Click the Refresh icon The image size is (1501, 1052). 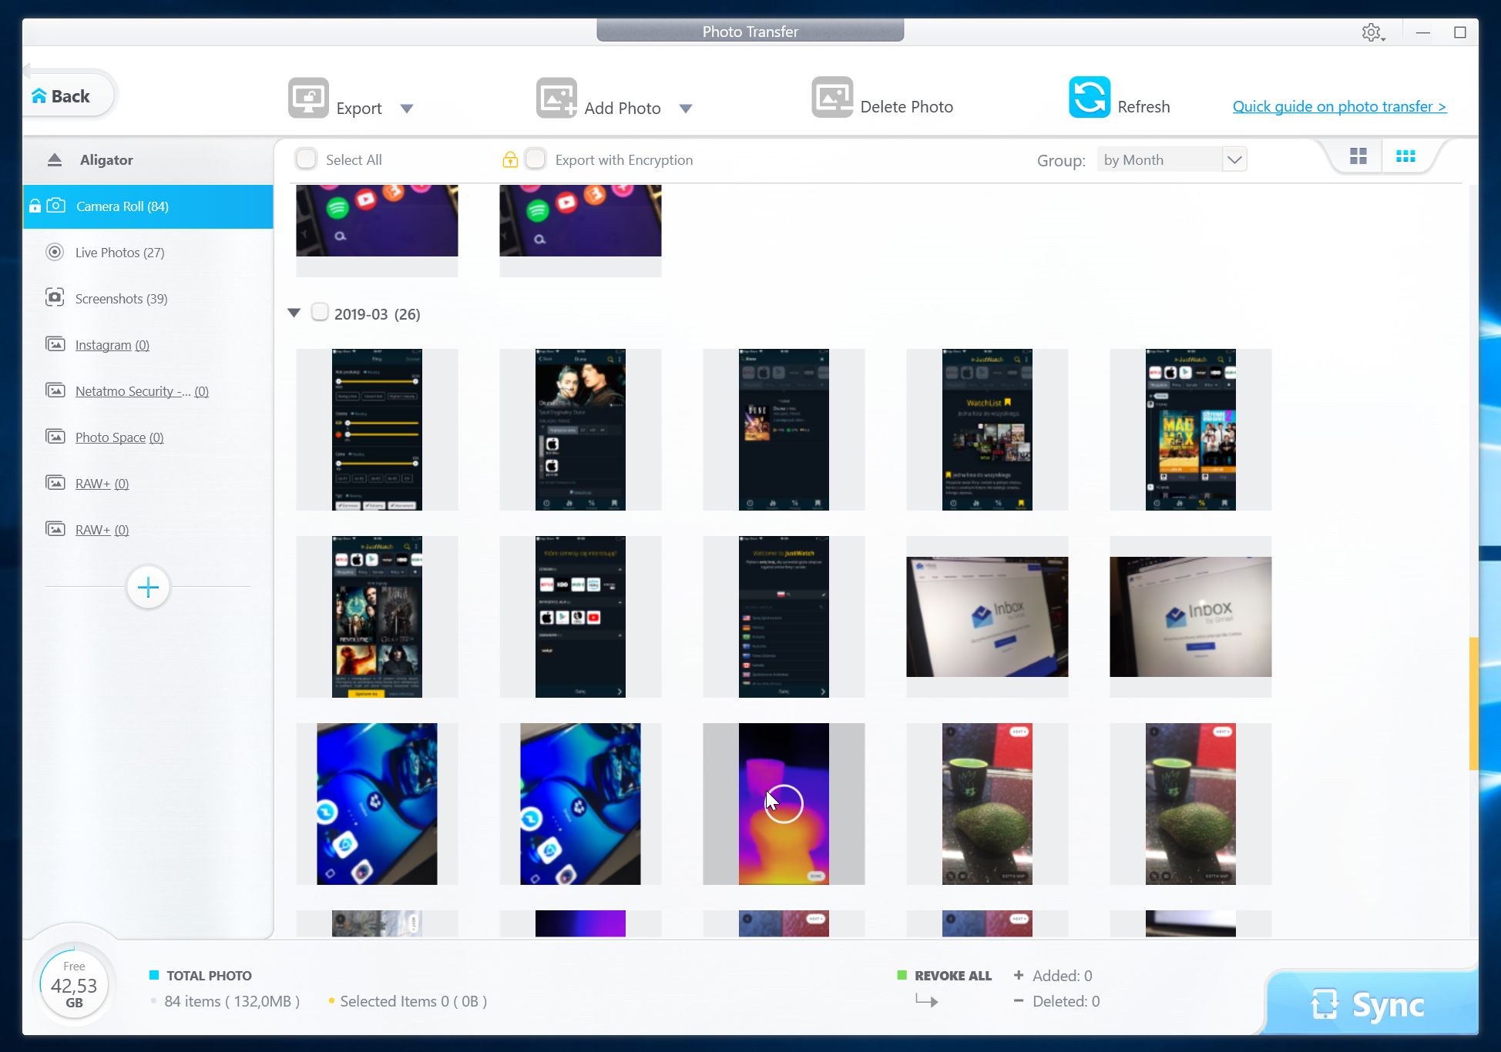(1090, 97)
